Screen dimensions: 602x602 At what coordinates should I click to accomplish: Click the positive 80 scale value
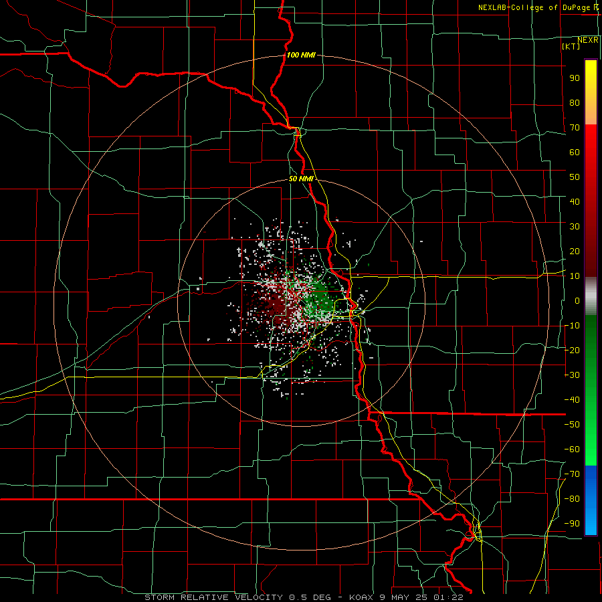click(x=575, y=103)
